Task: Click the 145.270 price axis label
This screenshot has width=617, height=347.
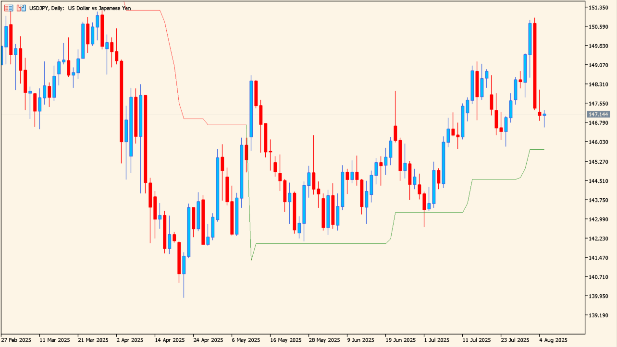Action: click(x=598, y=162)
